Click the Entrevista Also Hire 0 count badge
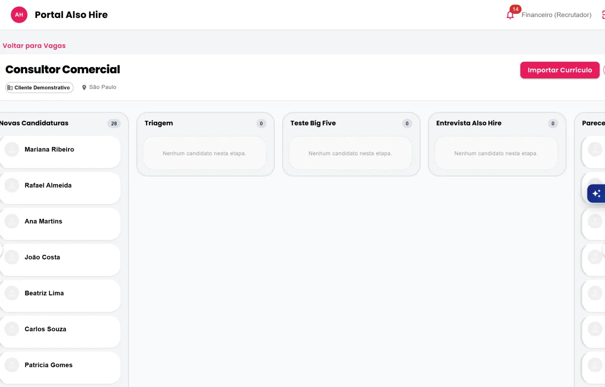The width and height of the screenshot is (605, 387). pos(553,124)
